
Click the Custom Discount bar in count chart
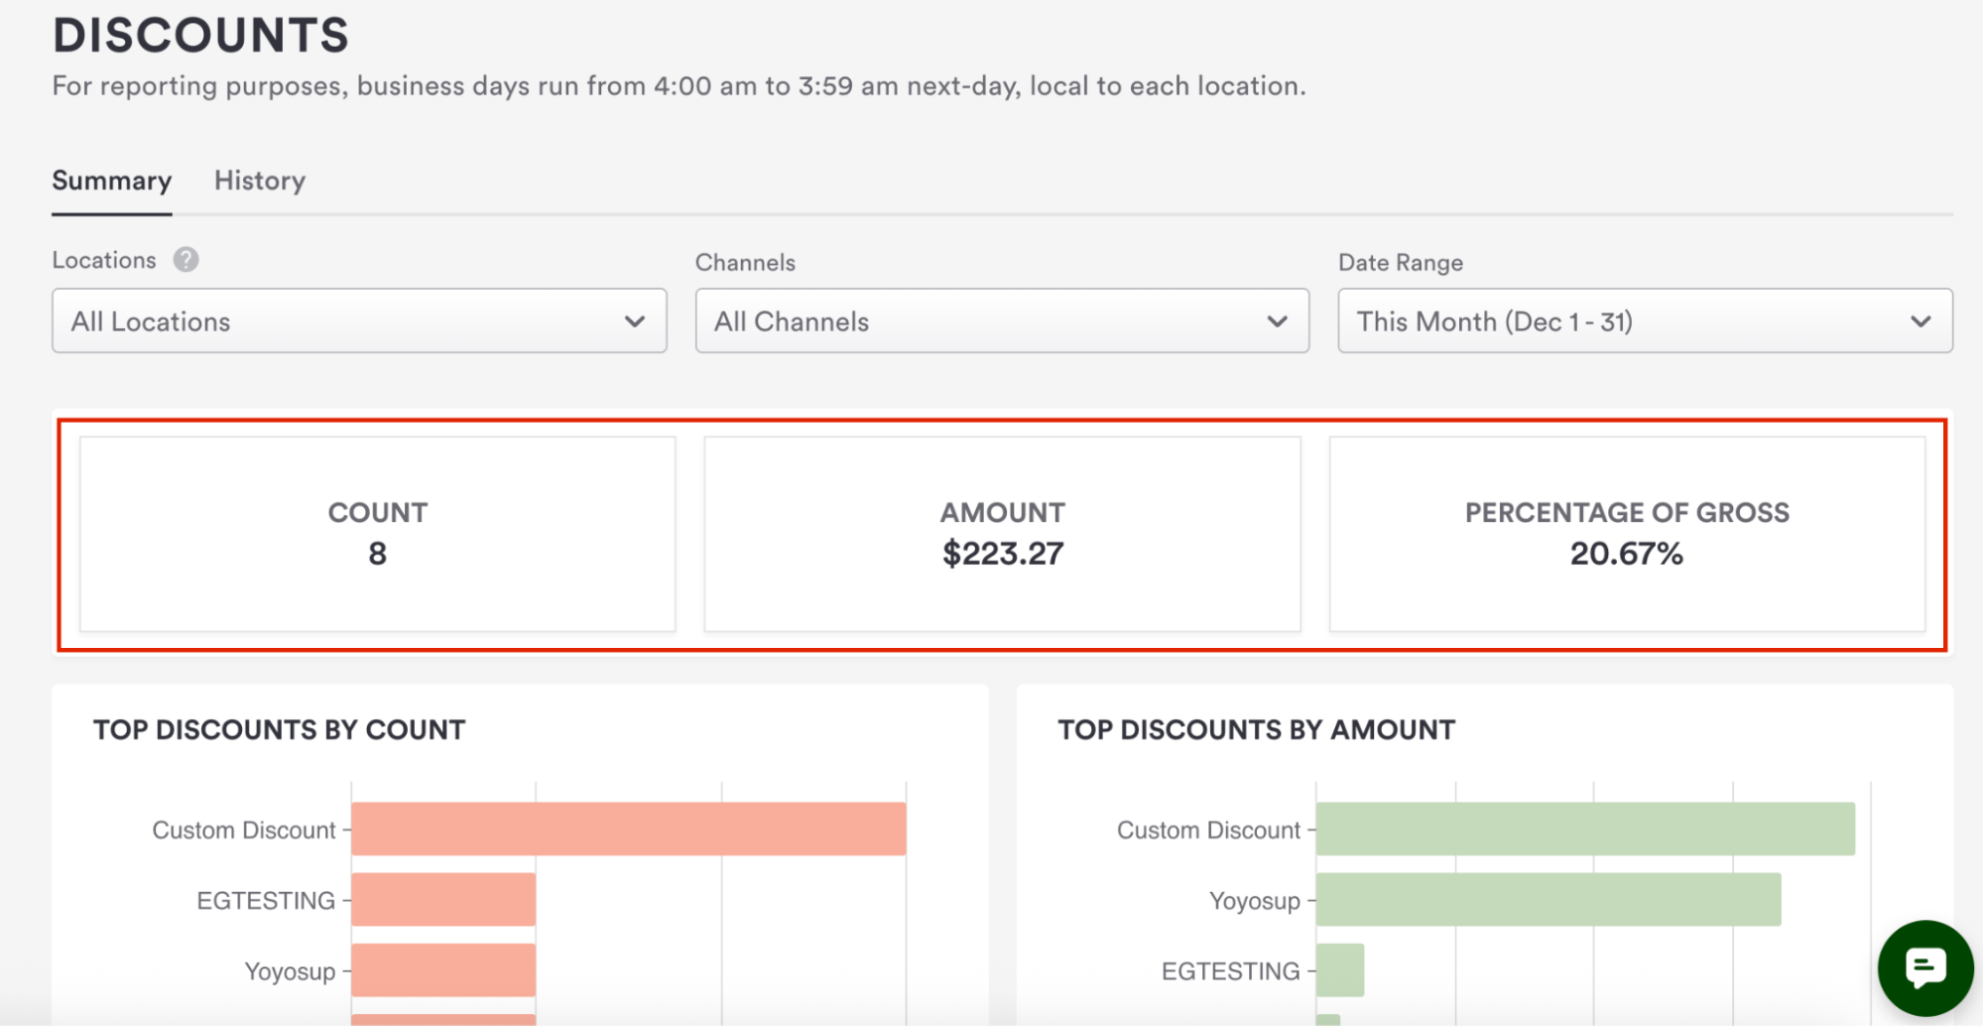(x=628, y=829)
